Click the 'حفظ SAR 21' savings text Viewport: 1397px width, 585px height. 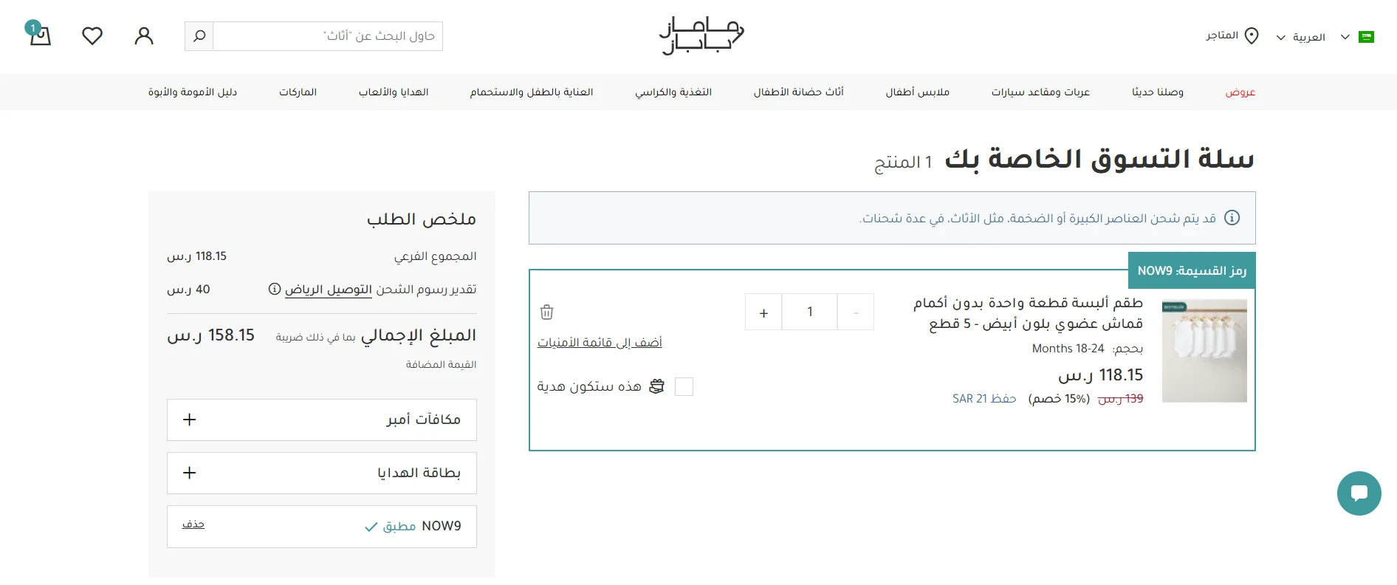coord(984,399)
